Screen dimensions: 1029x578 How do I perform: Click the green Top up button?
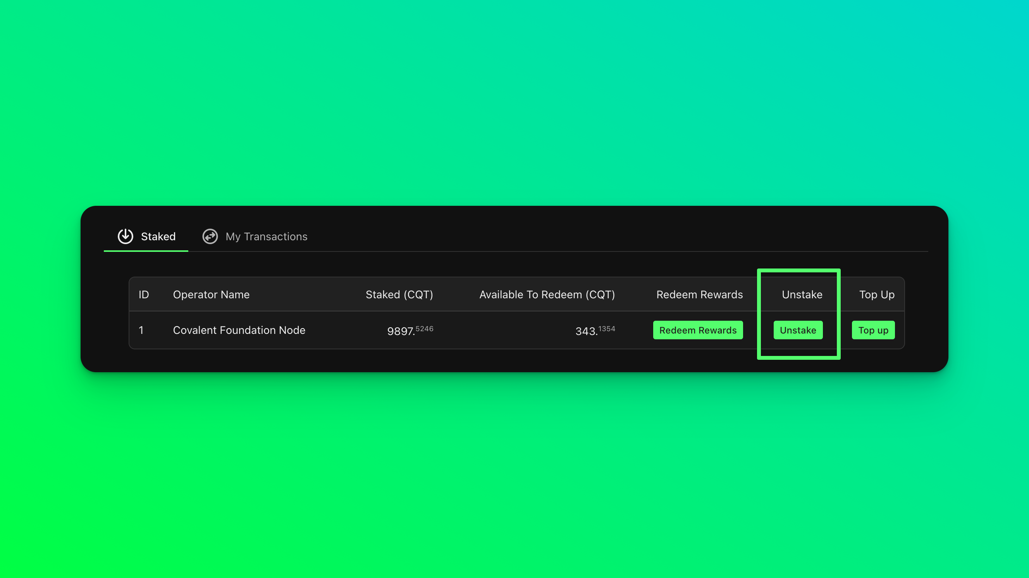[x=873, y=330]
